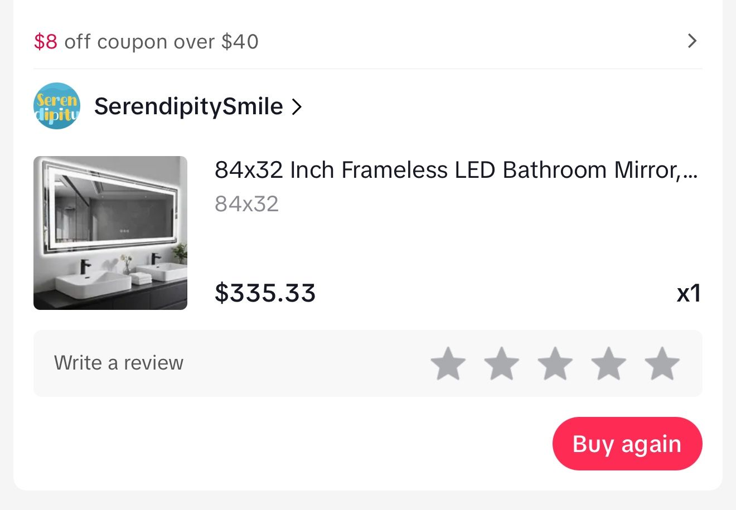Click the 'off coupon over $40' text
Image resolution: width=736 pixels, height=510 pixels.
(x=162, y=41)
